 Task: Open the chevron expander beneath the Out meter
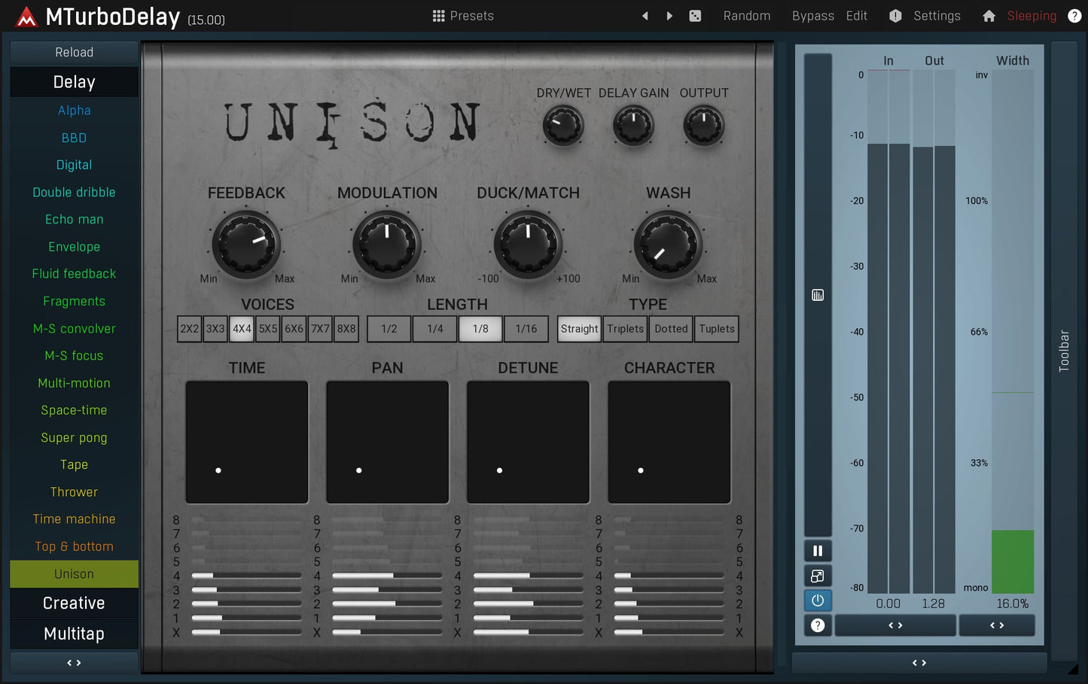click(x=895, y=625)
